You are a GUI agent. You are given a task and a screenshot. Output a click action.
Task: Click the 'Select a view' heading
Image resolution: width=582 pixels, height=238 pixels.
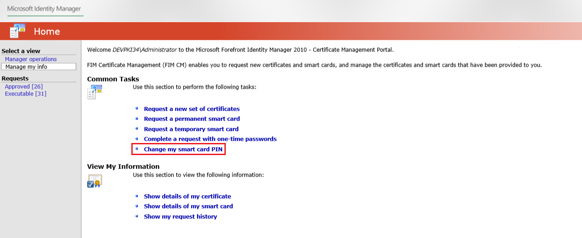pyautogui.click(x=21, y=51)
